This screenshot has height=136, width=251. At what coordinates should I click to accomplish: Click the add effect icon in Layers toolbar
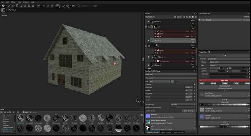pyautogui.click(x=175, y=17)
